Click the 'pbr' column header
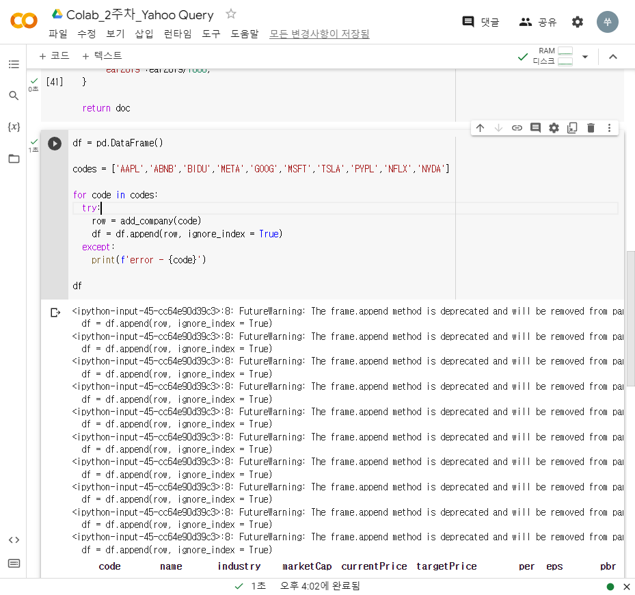 click(x=608, y=566)
